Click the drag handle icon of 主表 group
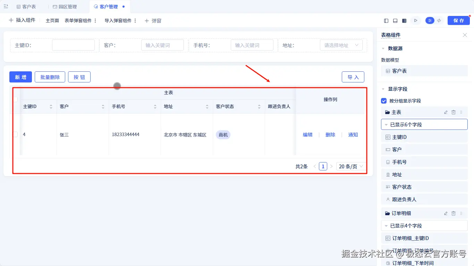Image resolution: width=474 pixels, height=266 pixels. click(461, 112)
